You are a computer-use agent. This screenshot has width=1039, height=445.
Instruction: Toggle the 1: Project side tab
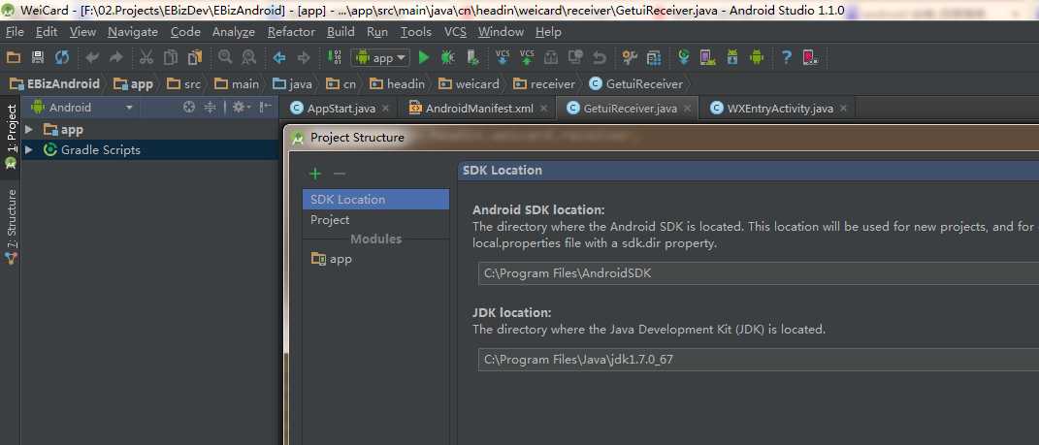pyautogui.click(x=11, y=137)
